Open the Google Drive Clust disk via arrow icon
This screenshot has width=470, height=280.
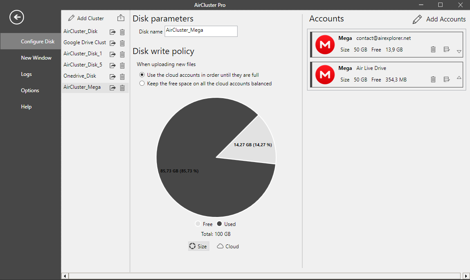[113, 43]
